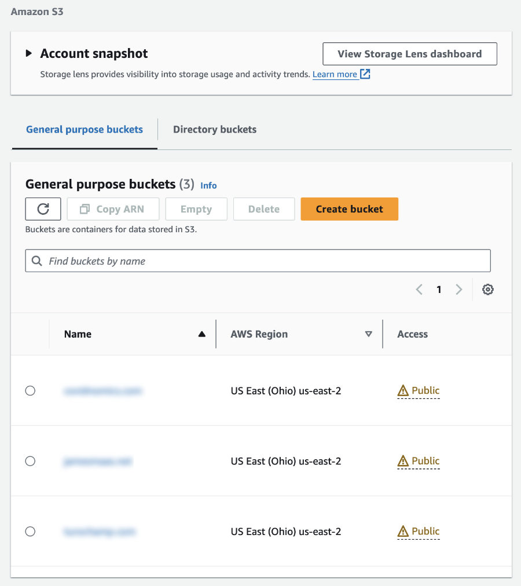
Task: Open View Storage Lens dashboard
Action: (410, 54)
